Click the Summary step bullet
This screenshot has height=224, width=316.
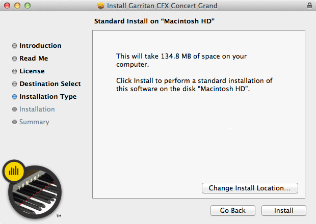[14, 122]
